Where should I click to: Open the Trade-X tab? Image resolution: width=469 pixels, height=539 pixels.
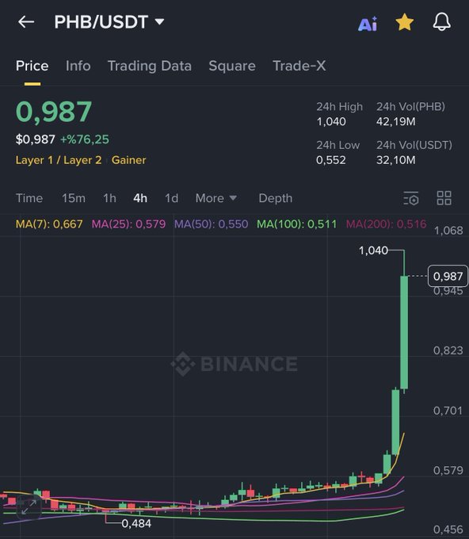pos(299,66)
